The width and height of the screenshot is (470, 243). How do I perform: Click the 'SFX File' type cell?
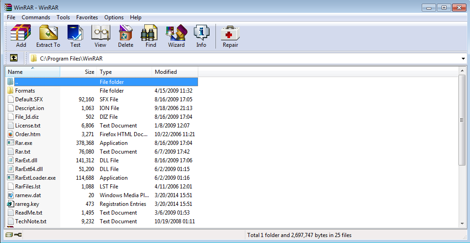pos(109,99)
